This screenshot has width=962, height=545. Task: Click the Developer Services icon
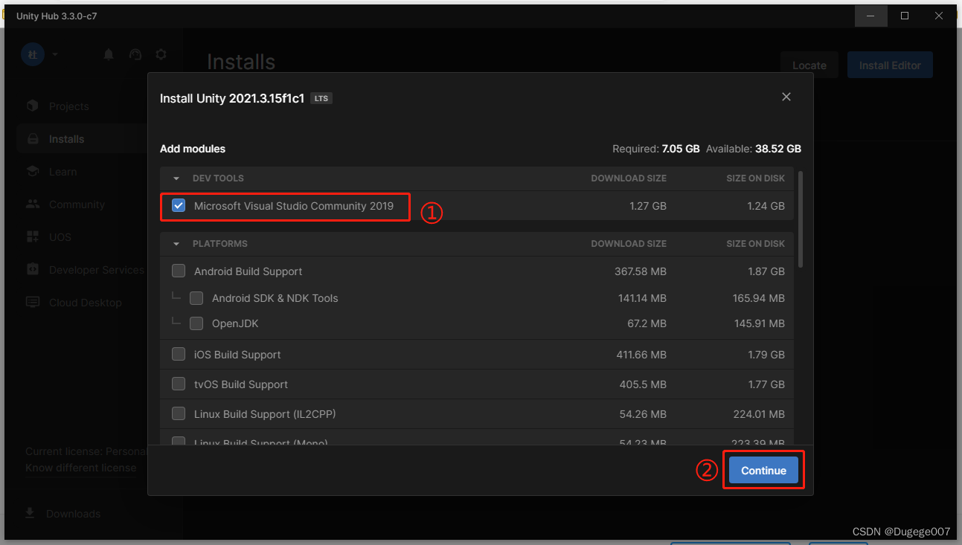[33, 270]
